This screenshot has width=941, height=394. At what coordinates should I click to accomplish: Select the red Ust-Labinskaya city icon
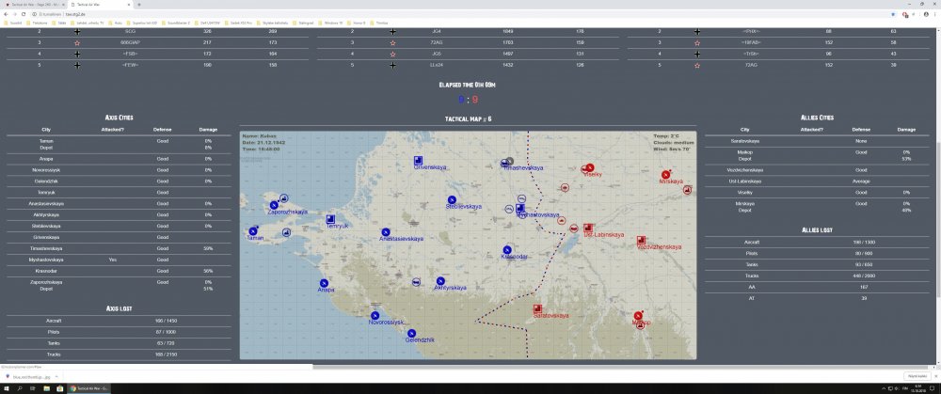(587, 228)
